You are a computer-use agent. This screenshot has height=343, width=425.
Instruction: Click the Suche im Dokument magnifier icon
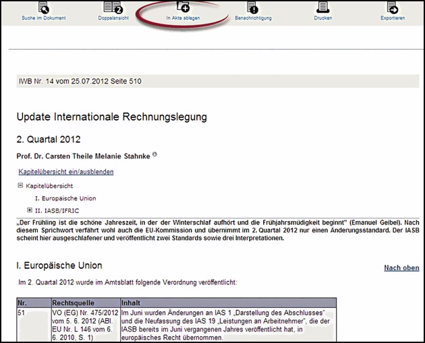click(44, 7)
